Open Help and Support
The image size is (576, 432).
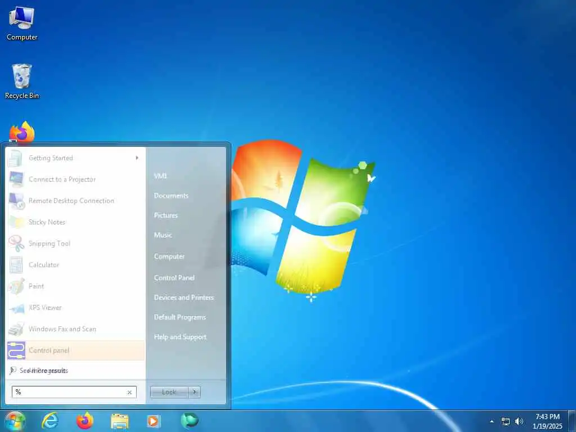point(181,337)
